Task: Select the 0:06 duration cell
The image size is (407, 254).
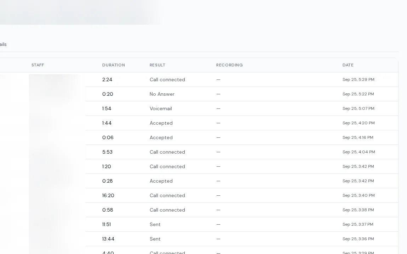Action: [108, 138]
